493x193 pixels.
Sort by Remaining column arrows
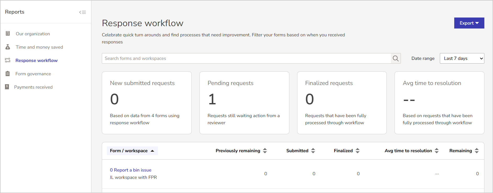pos(477,151)
